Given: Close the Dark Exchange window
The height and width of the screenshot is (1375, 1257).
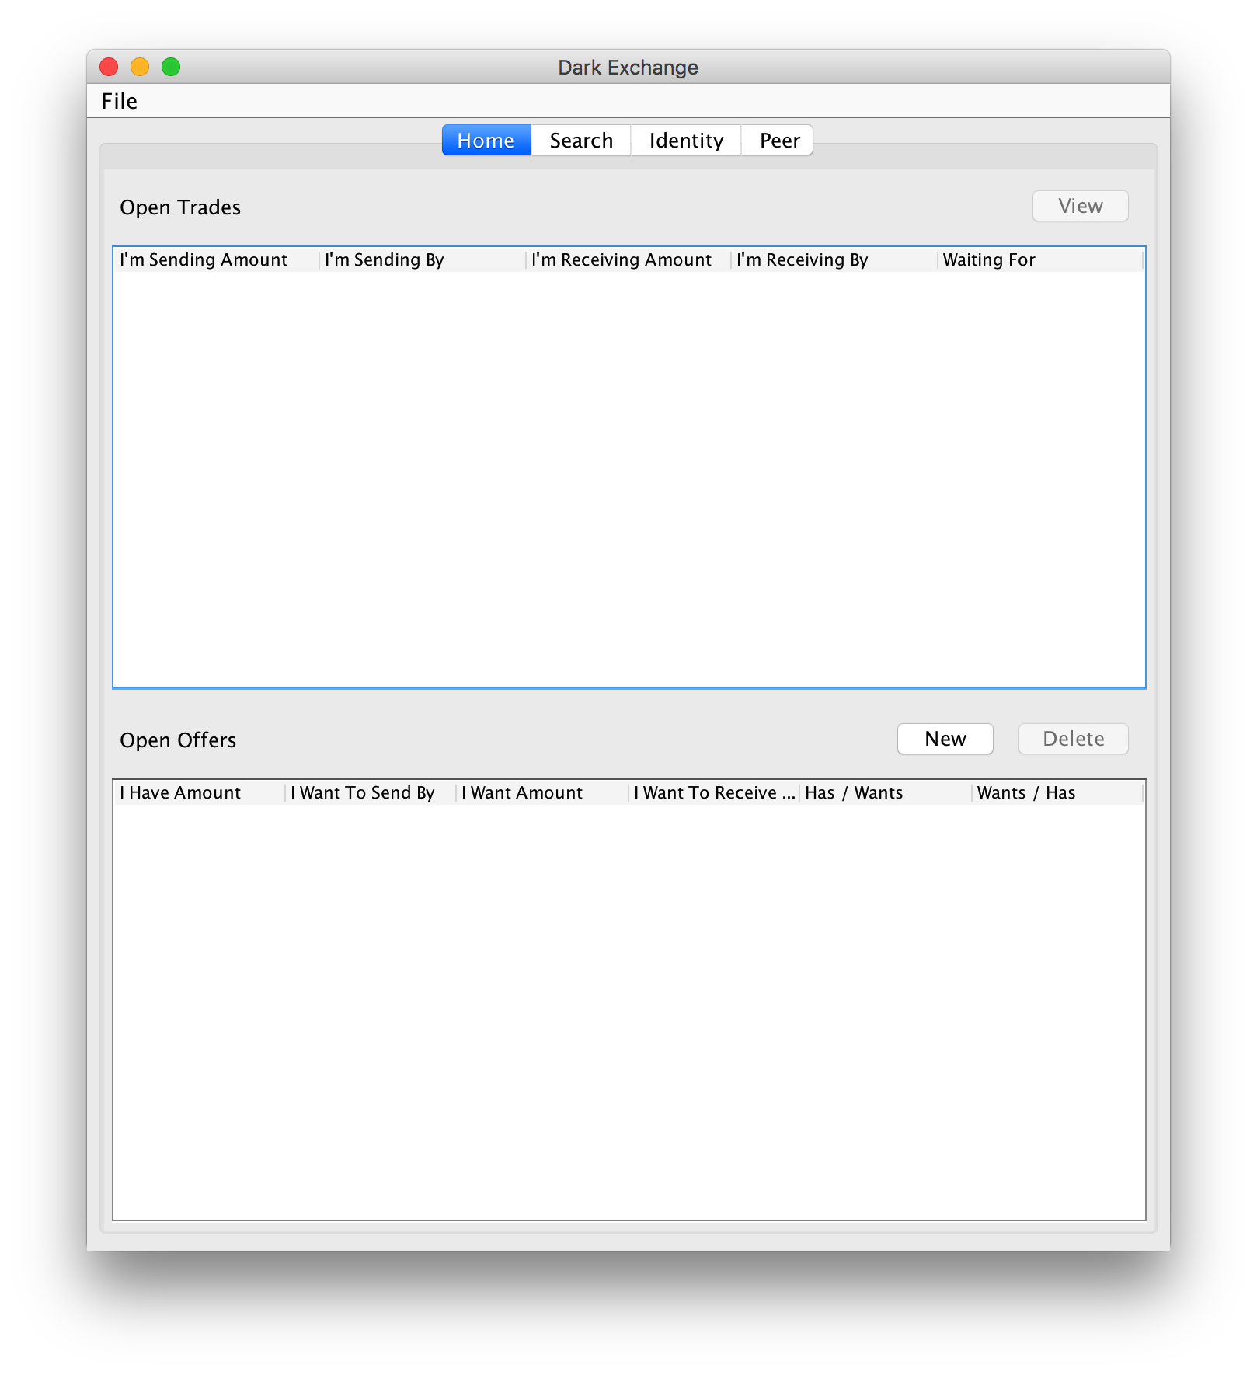Looking at the screenshot, I should [109, 68].
